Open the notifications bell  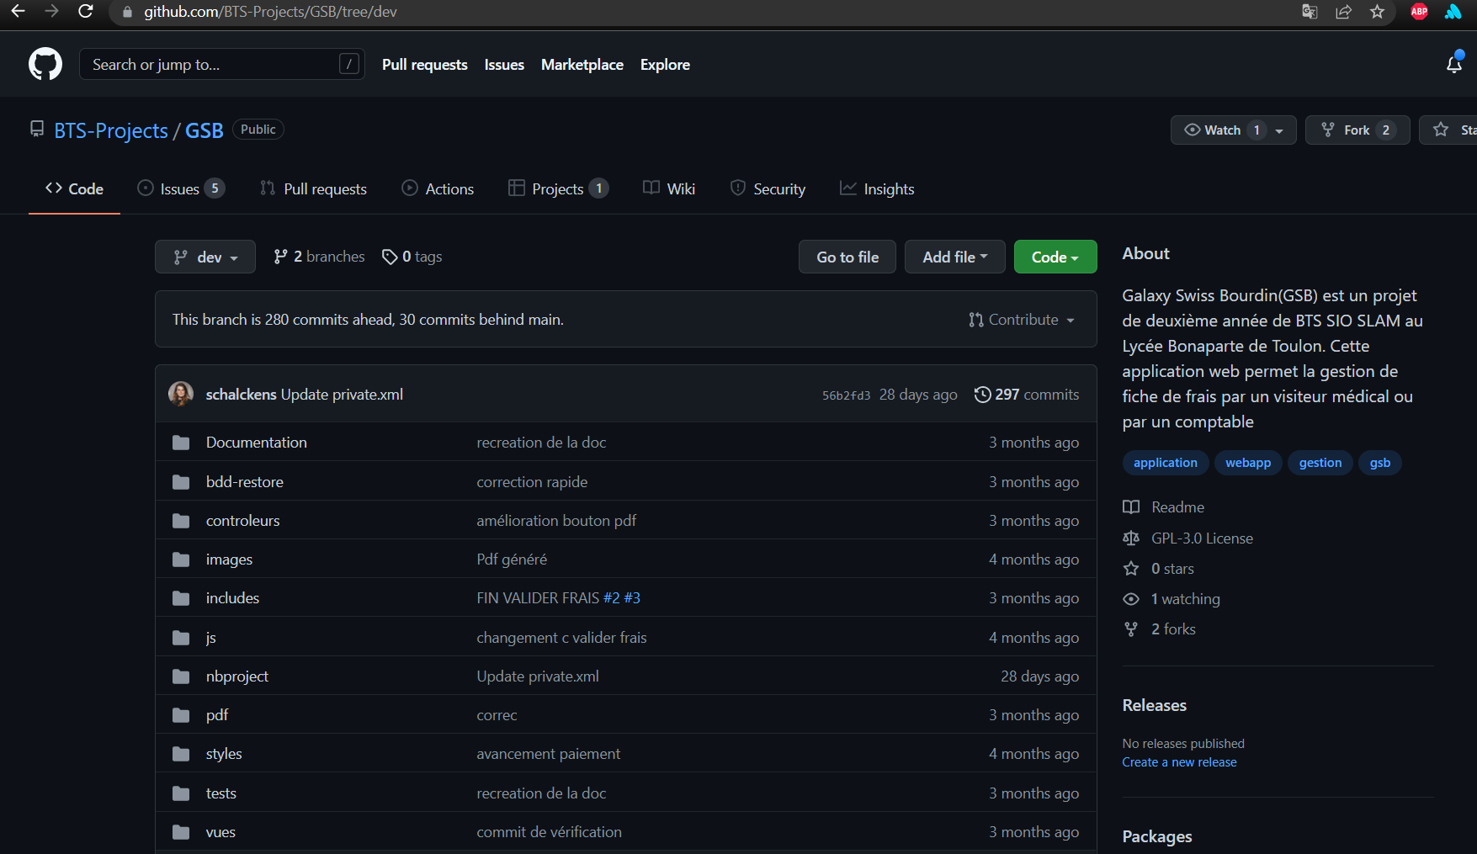coord(1454,64)
